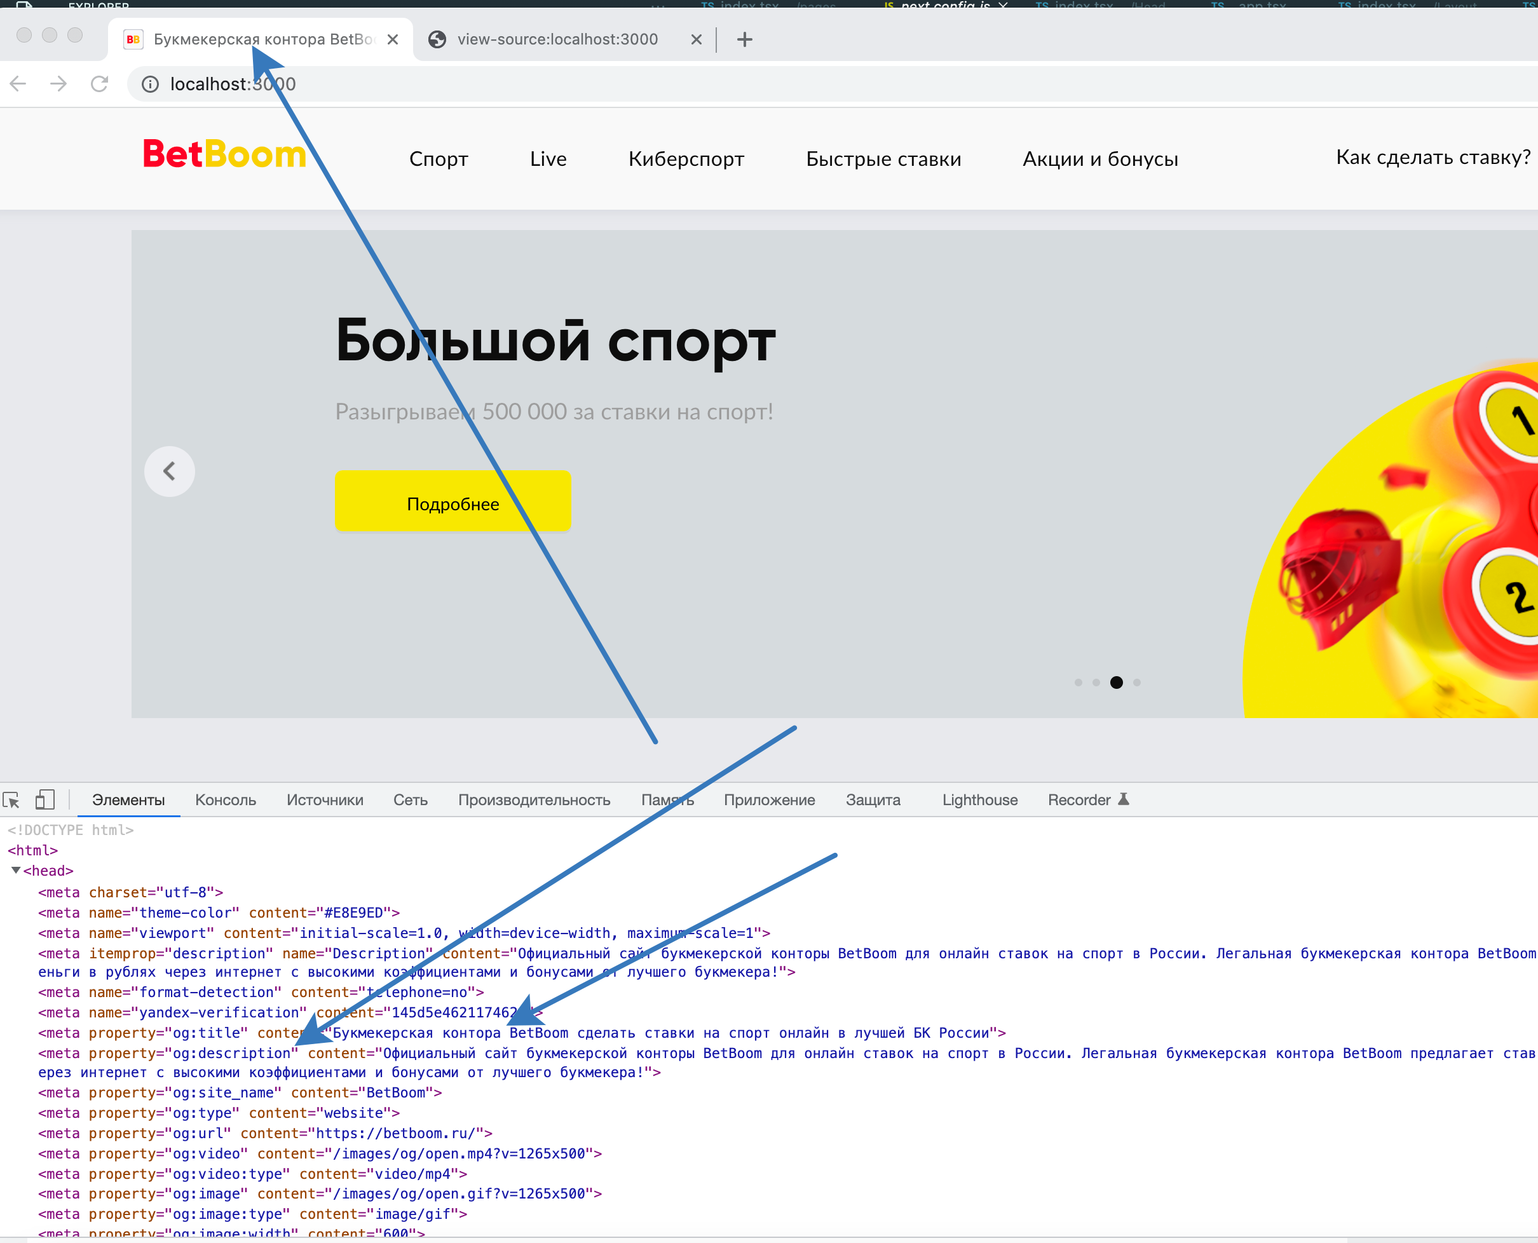Reload the page with the refresh icon
This screenshot has height=1243, width=1538.
click(100, 84)
